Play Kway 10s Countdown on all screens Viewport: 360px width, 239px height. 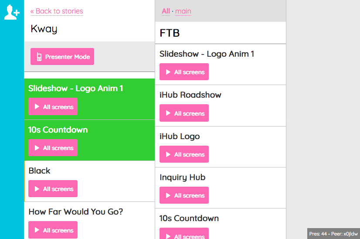pyautogui.click(x=53, y=148)
